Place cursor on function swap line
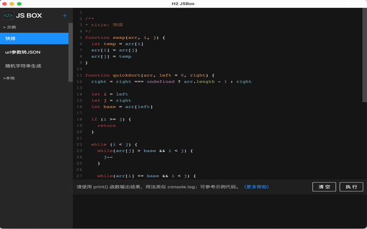Image resolution: width=367 pixels, height=229 pixels. [125, 38]
